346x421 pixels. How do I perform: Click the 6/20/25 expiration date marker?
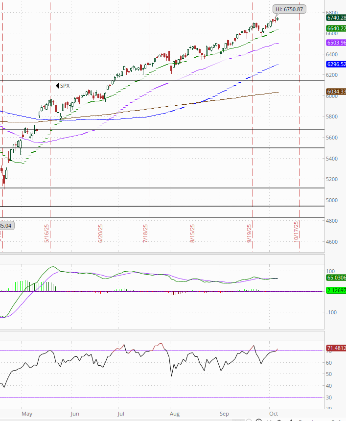[x=101, y=234]
